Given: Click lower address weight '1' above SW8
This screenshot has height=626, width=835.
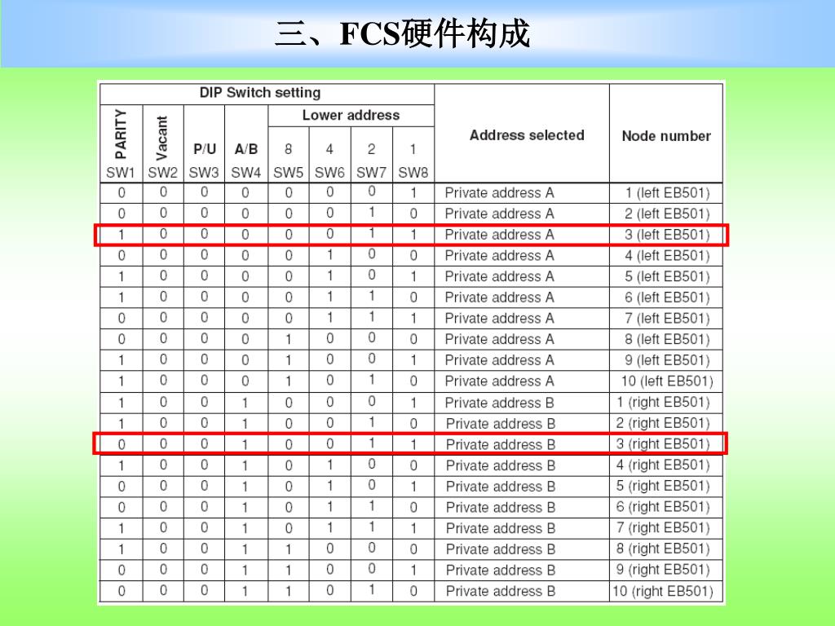Looking at the screenshot, I should [x=413, y=149].
